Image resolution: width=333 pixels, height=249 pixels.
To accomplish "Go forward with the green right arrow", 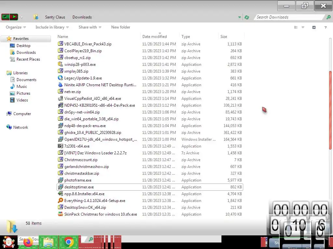I will (14, 17).
